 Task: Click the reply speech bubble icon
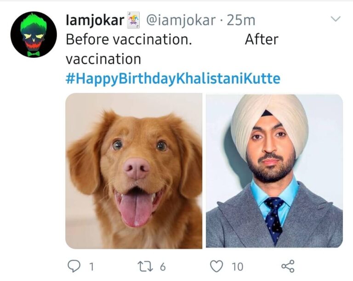point(74,266)
